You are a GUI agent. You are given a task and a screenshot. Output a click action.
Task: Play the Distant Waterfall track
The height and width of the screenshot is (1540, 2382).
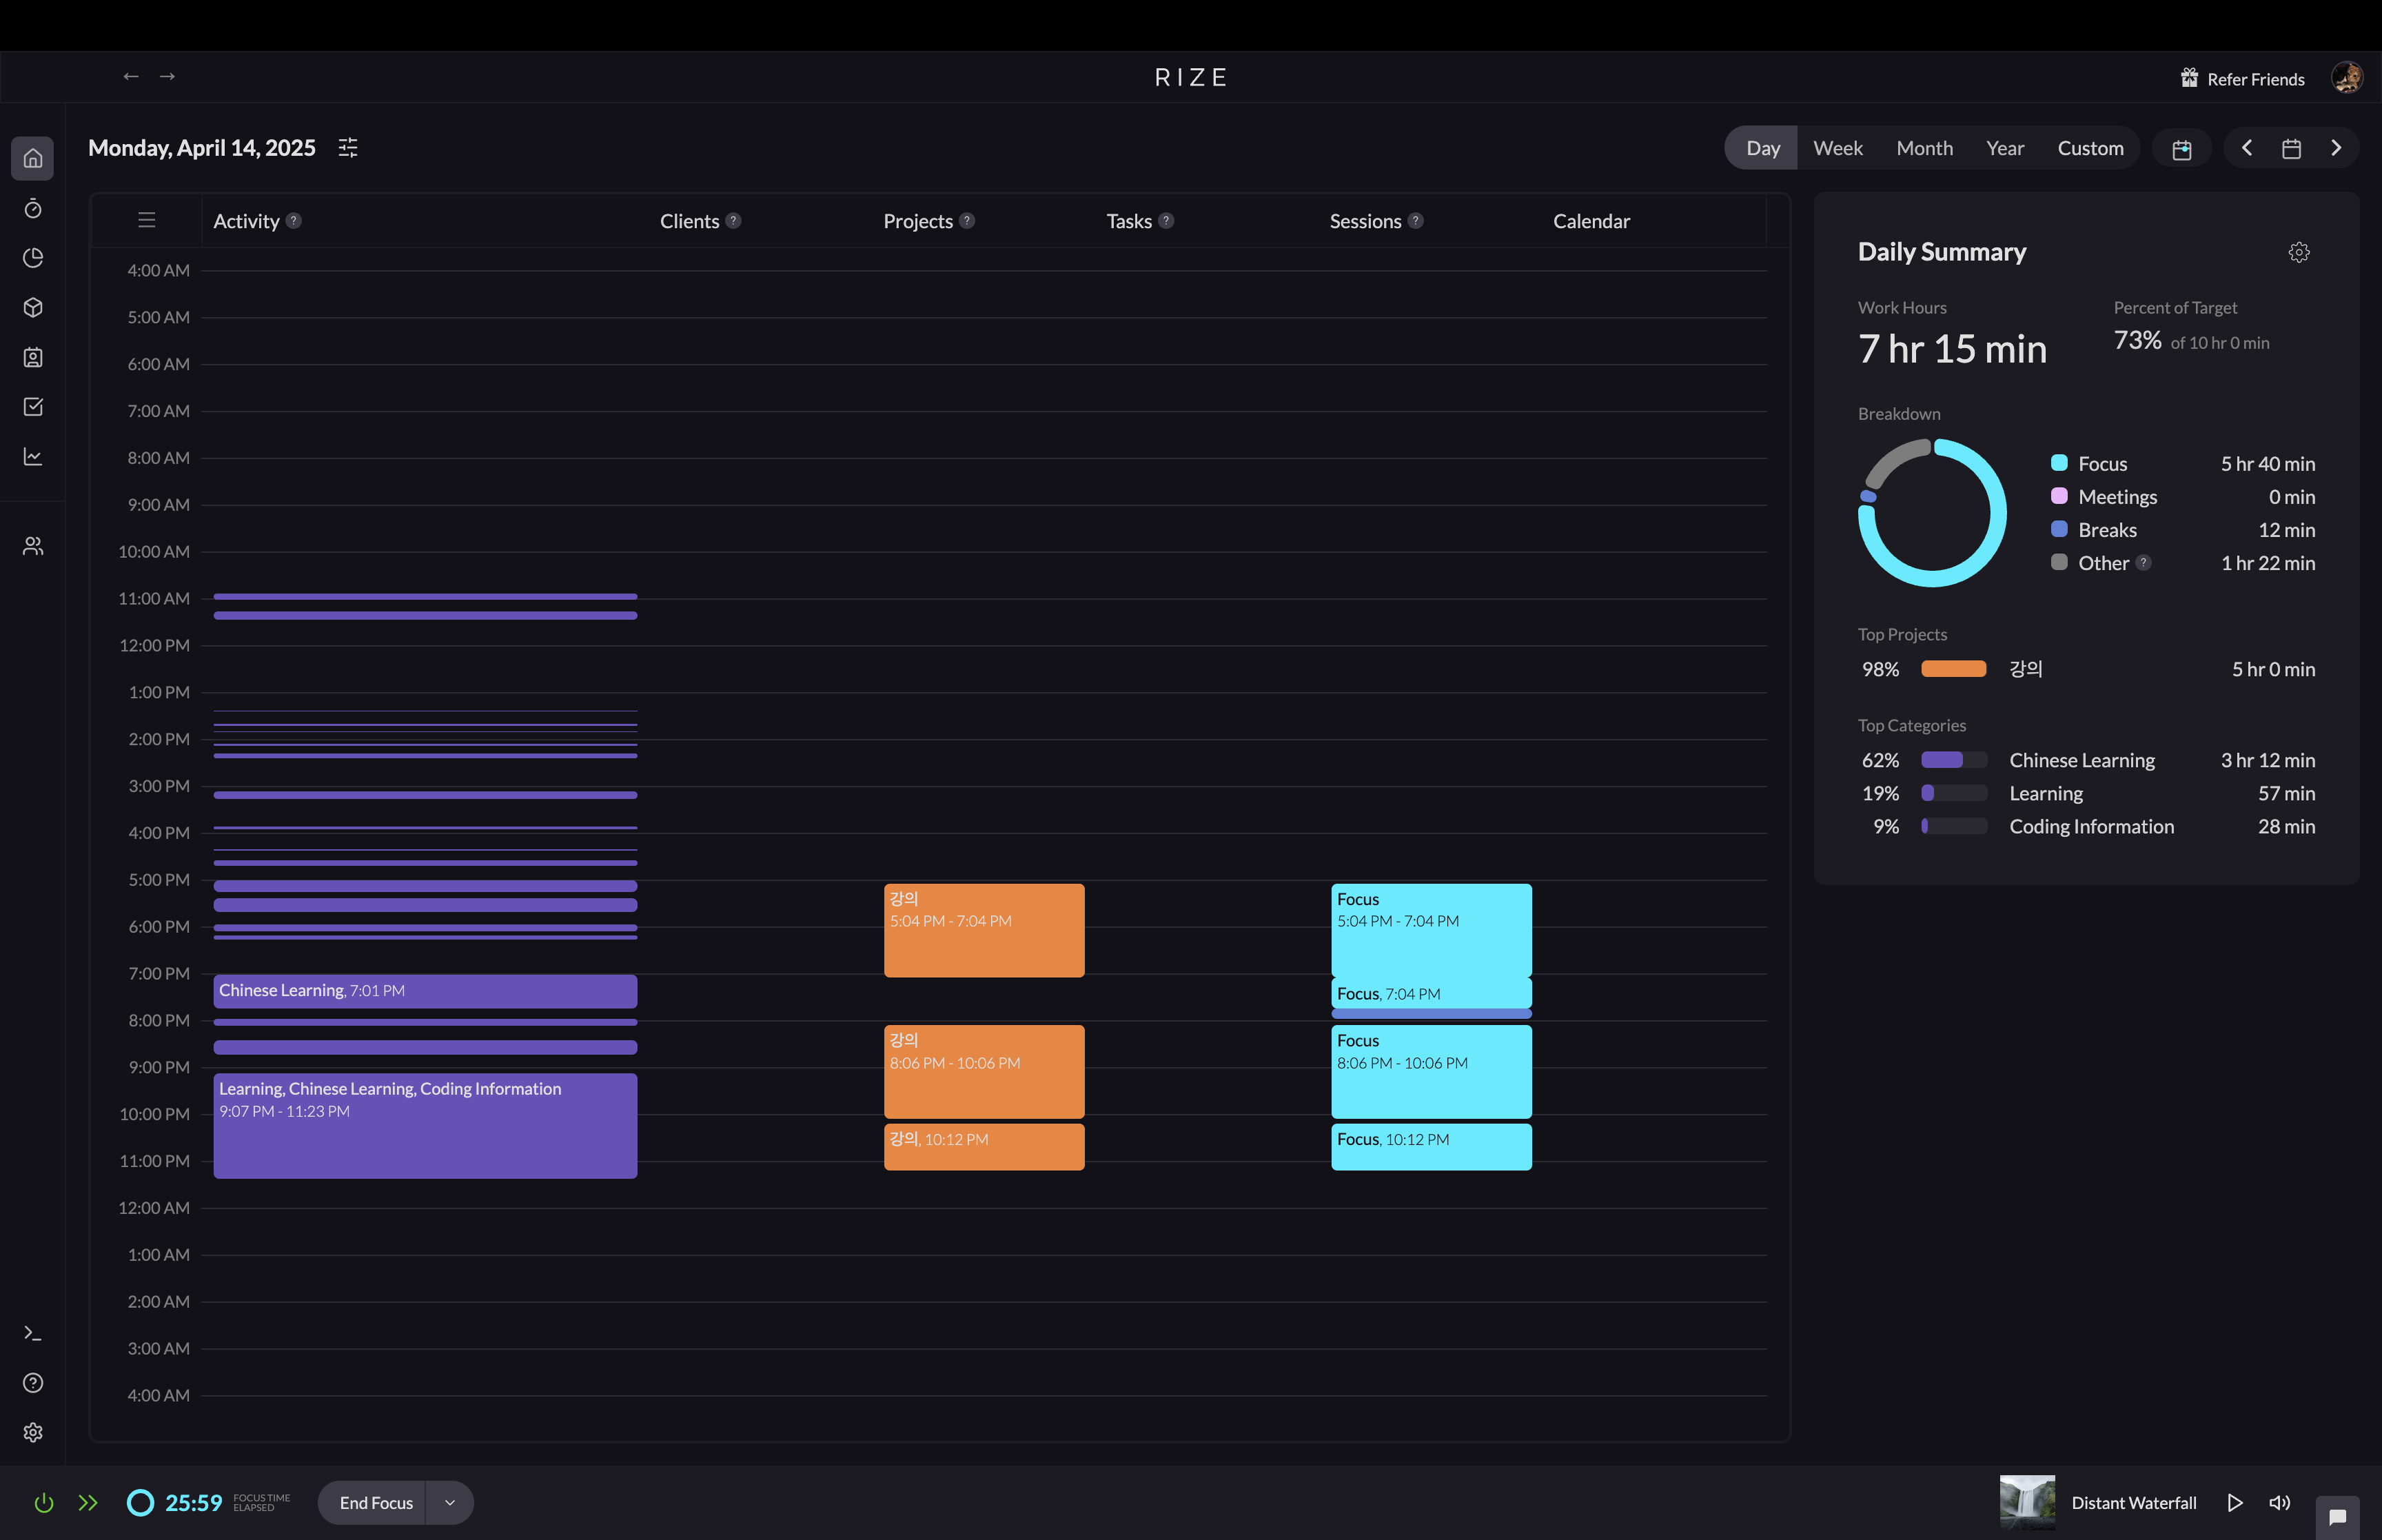[x=2235, y=1502]
